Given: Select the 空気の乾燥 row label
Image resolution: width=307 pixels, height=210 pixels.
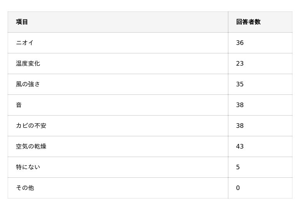Looking at the screenshot, I should [x=31, y=146].
